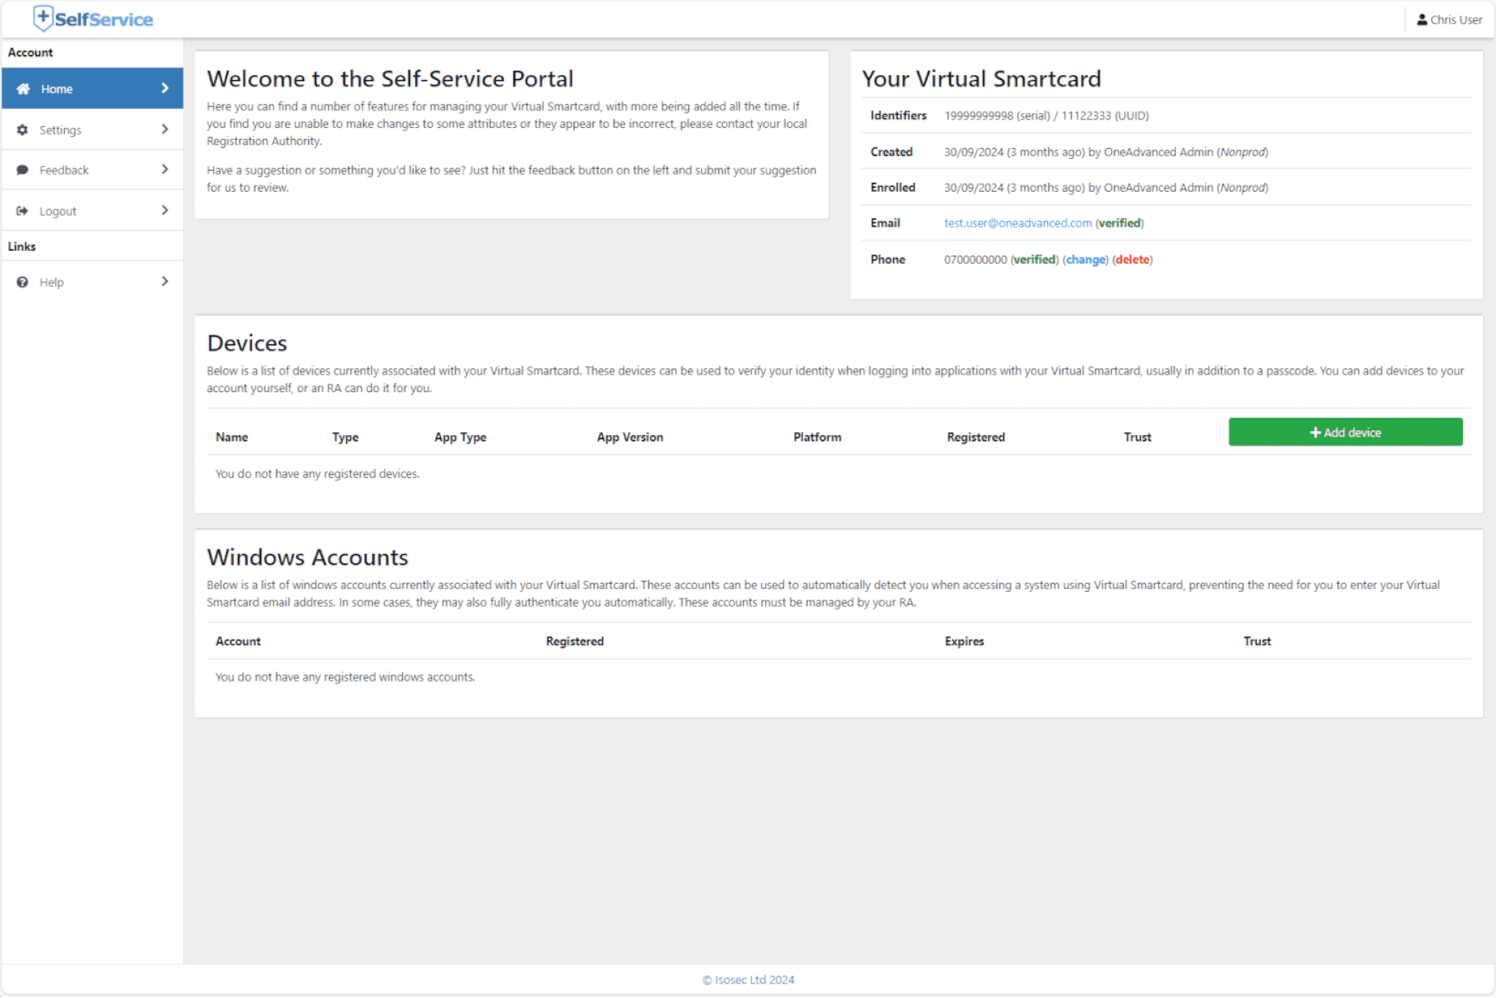Select the Help question mark icon
Screen dimensions: 1496x998
pyautogui.click(x=23, y=281)
